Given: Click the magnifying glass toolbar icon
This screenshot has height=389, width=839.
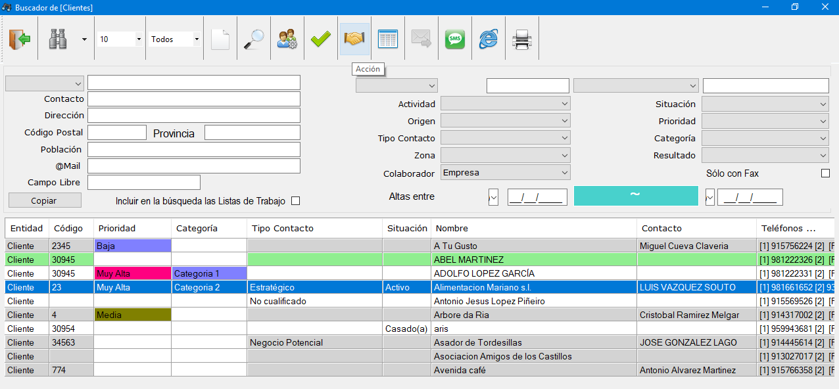Looking at the screenshot, I should (x=254, y=39).
